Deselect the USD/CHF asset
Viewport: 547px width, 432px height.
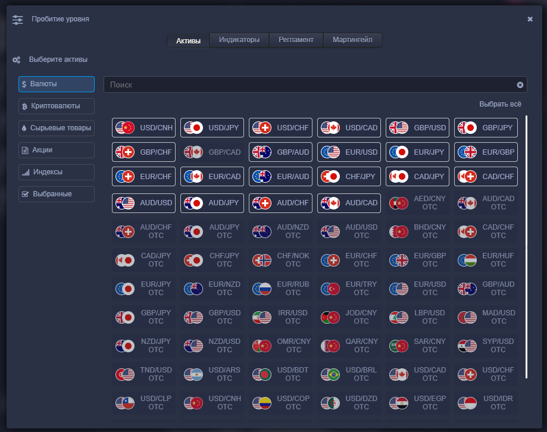point(280,127)
